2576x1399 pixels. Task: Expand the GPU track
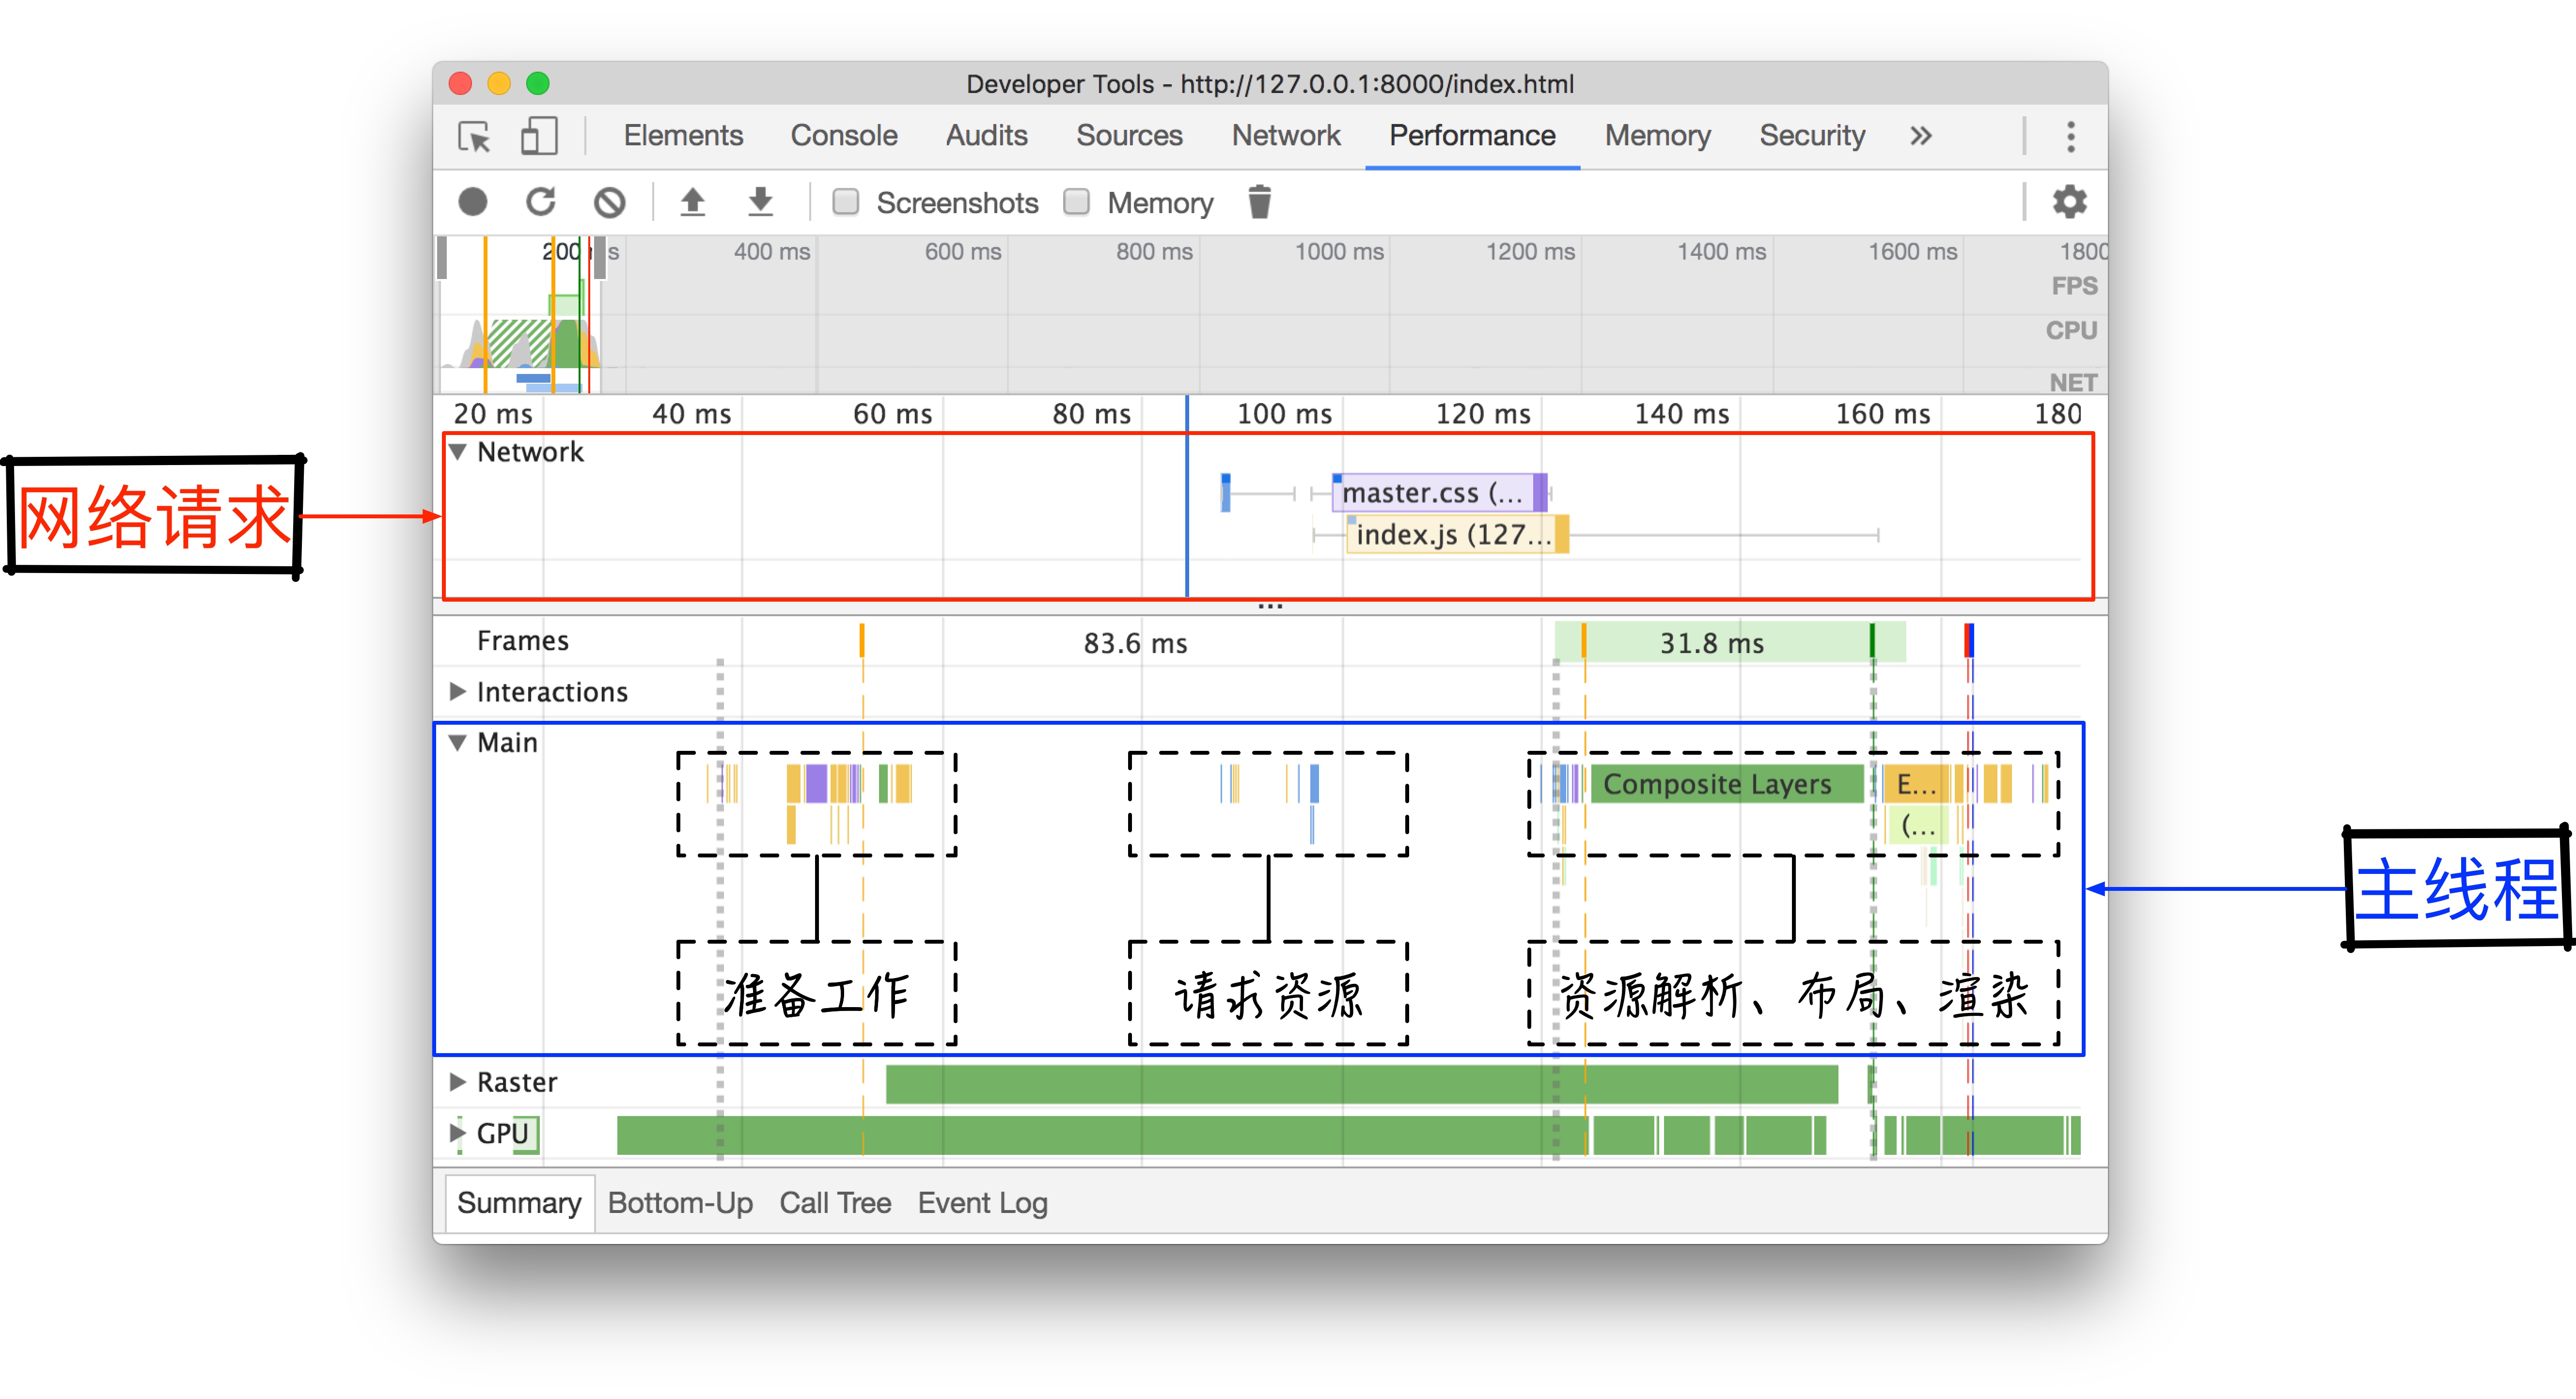pos(458,1133)
